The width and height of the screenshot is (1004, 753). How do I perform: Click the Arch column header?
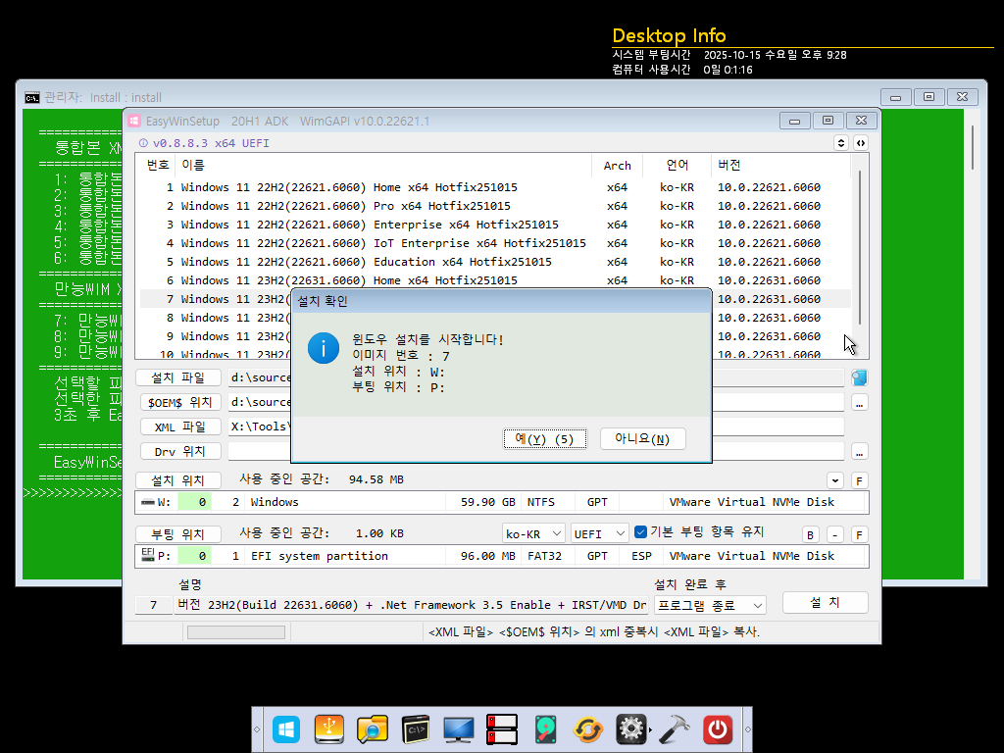pos(618,165)
